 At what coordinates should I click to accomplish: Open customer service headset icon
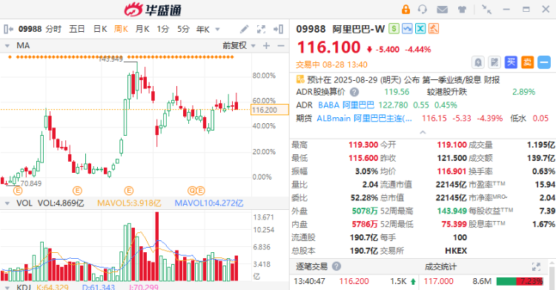[423, 9]
